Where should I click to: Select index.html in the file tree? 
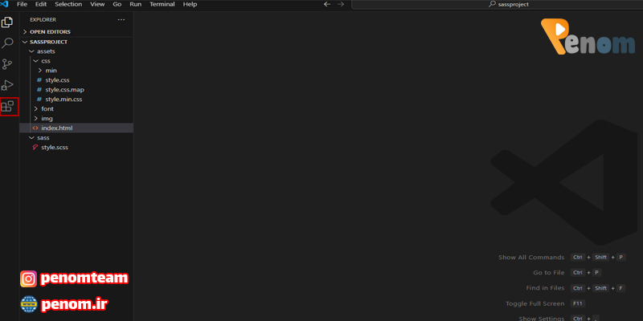[x=57, y=128]
